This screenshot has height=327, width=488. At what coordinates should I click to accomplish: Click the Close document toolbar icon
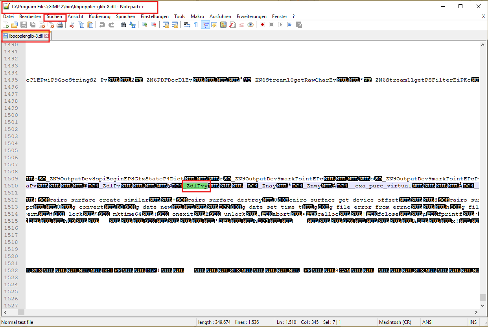click(42, 25)
